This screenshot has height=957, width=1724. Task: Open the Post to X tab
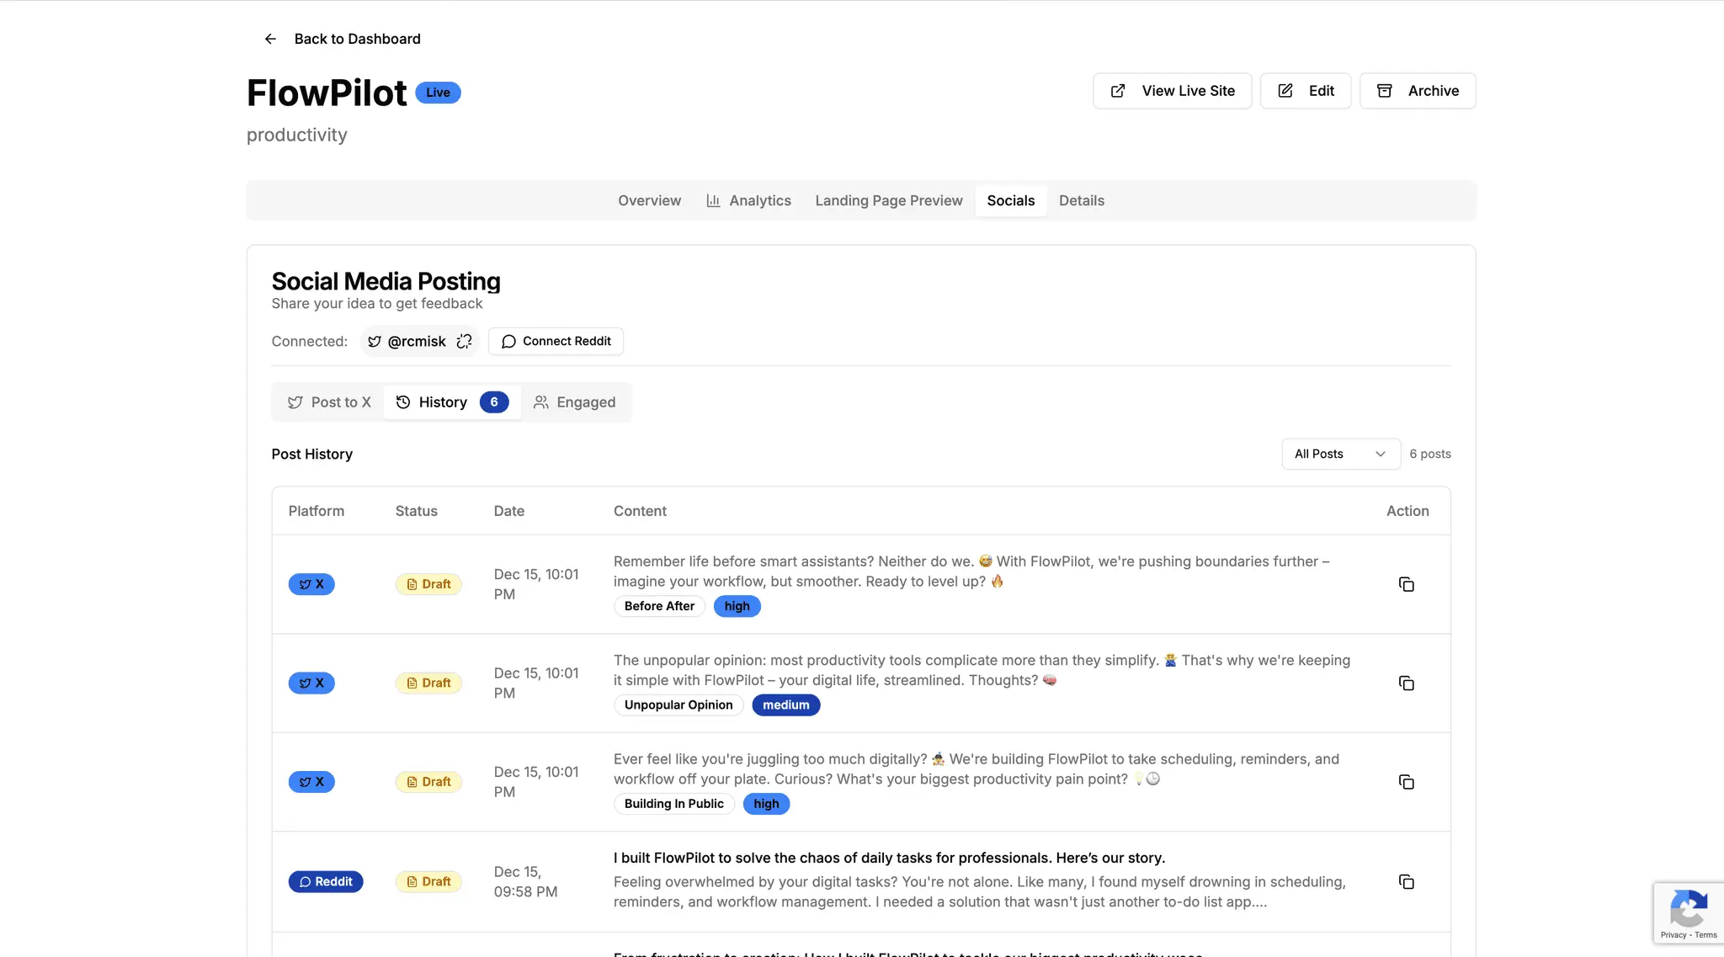[329, 402]
